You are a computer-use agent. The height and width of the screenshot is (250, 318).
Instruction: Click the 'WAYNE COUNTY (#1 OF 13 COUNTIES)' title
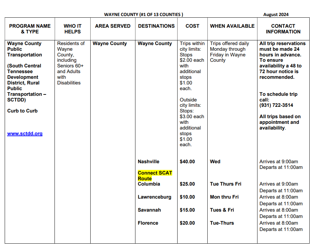click(x=143, y=15)
